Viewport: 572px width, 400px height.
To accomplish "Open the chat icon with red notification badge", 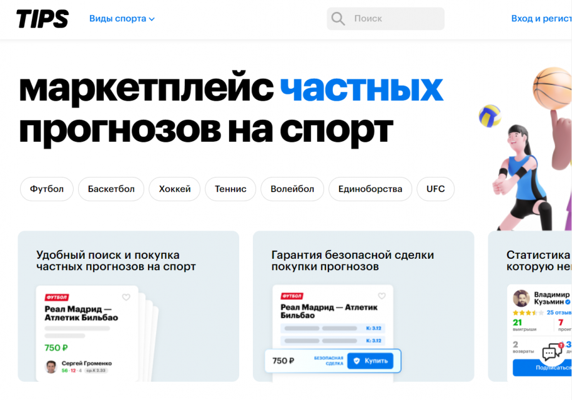I will pyautogui.click(x=552, y=351).
